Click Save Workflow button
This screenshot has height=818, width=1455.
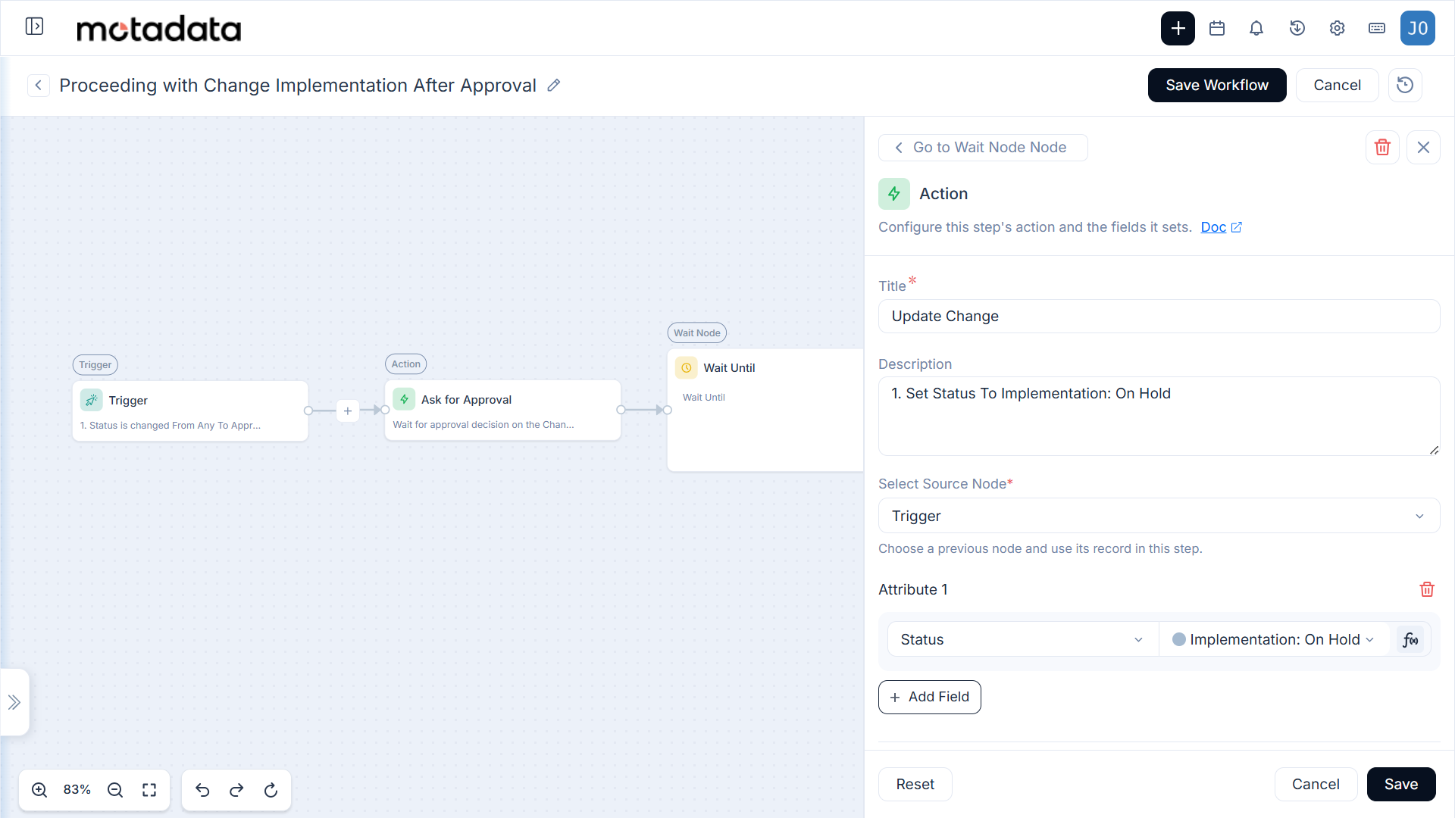[1217, 85]
